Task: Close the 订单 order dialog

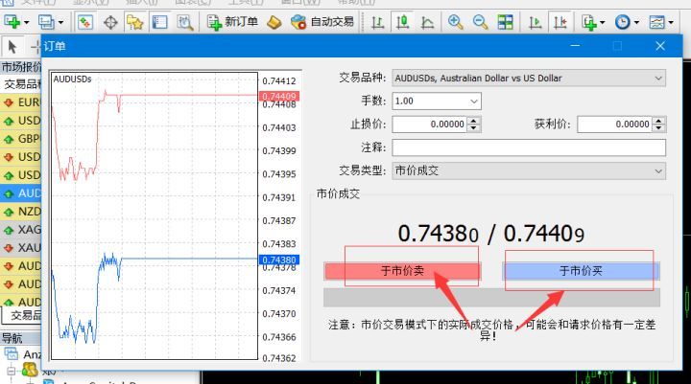Action: 660,46
